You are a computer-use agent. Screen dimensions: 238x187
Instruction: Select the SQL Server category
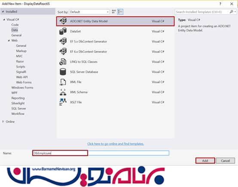(18, 108)
